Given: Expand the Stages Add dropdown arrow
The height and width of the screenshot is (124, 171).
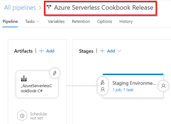Looking at the screenshot, I should [119, 51].
